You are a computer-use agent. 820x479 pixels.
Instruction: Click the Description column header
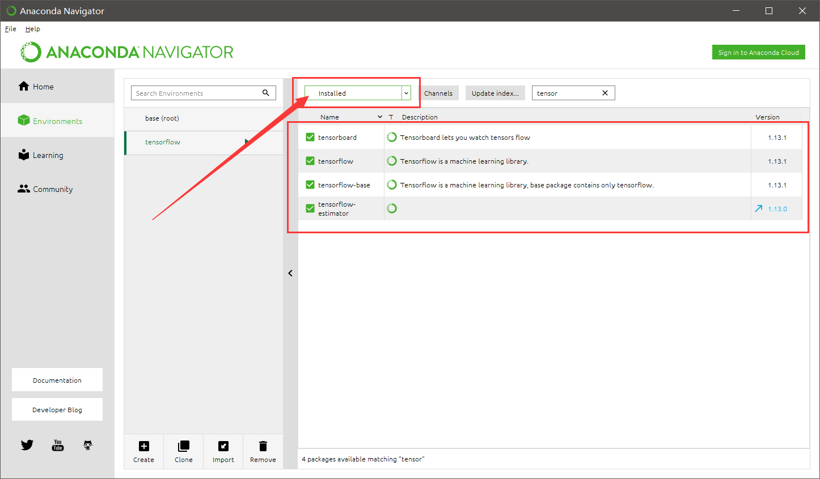pos(420,117)
